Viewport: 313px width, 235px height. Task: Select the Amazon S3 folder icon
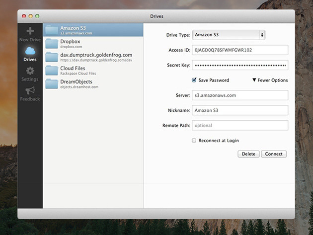point(52,30)
